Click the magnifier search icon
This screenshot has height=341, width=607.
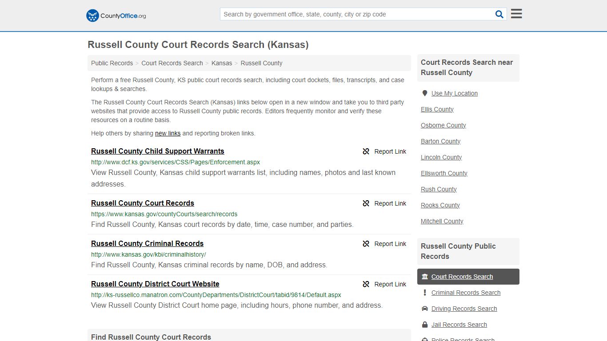pos(499,14)
